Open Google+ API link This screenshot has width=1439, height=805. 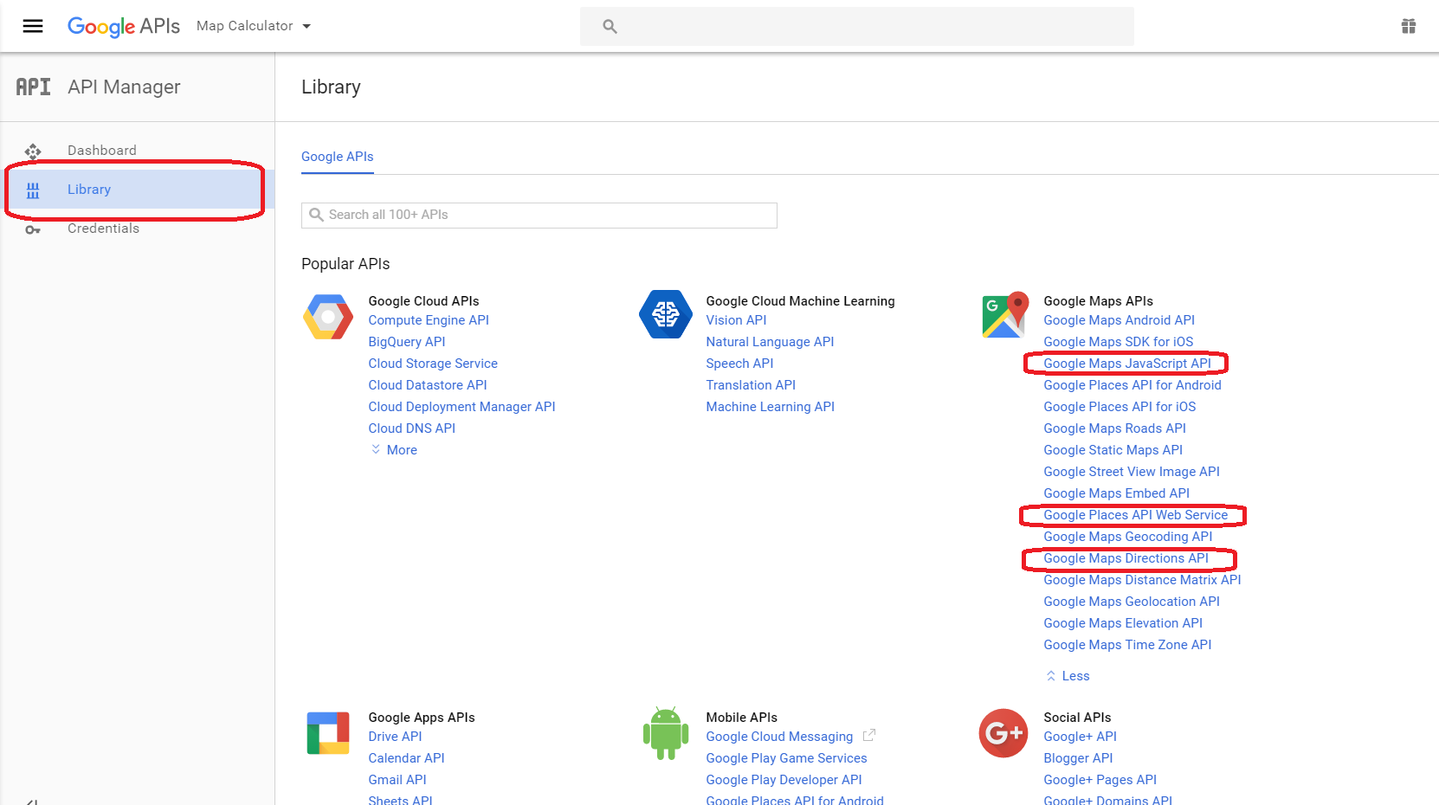click(1080, 737)
